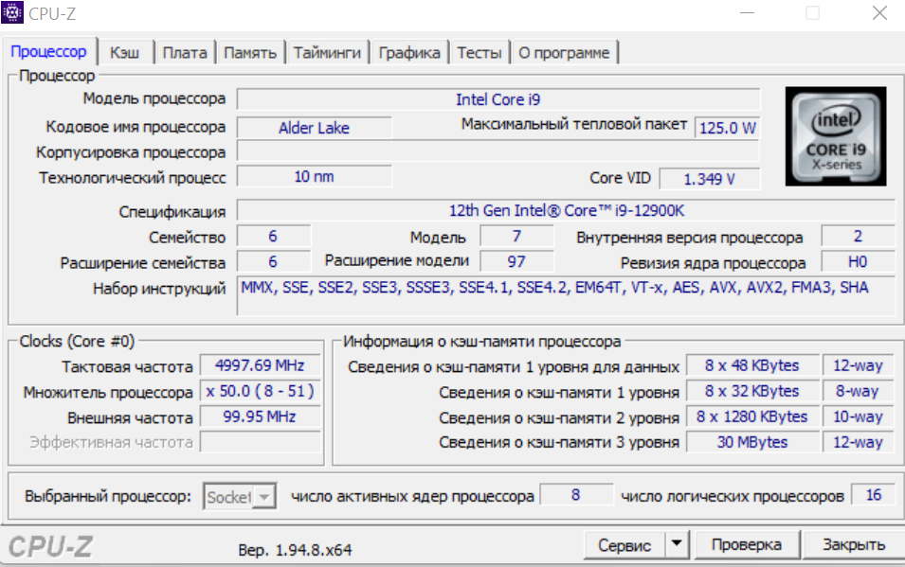Click the Проверка button
This screenshot has height=567, width=905.
747,544
